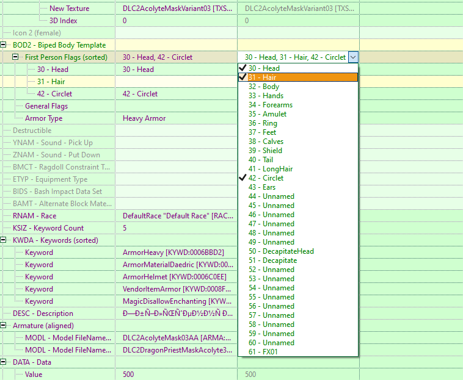Click DLC2AcolyteMask03AA armature value

coord(177,337)
